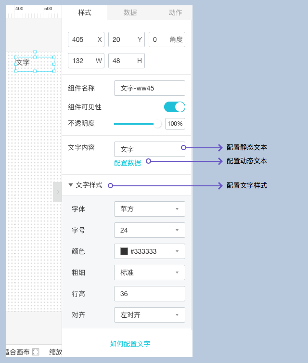Screen dimensions: 308x363
Task: Click the 文字内容 text input
Action: [x=149, y=149]
